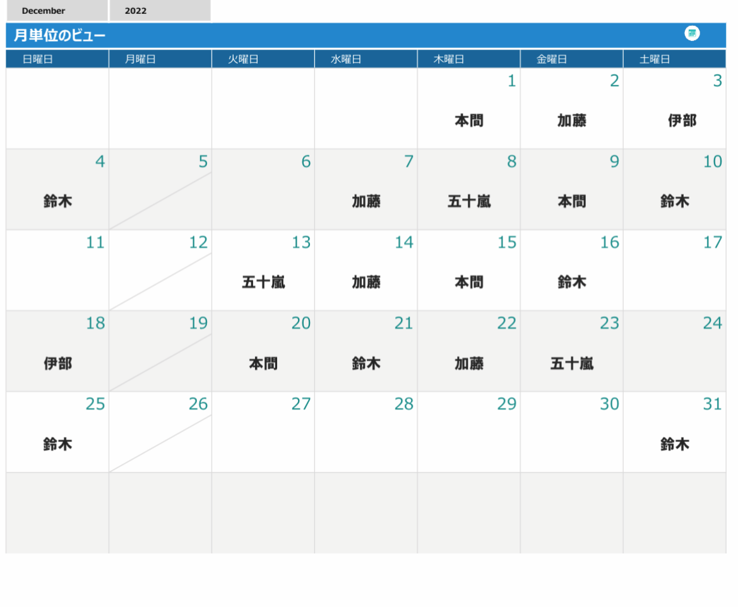Open the December month selector field

coord(57,11)
